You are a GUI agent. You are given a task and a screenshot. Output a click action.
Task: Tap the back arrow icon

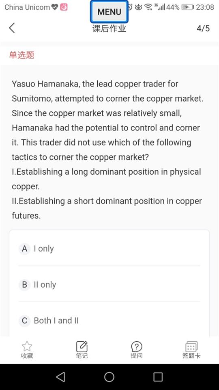tap(12, 28)
